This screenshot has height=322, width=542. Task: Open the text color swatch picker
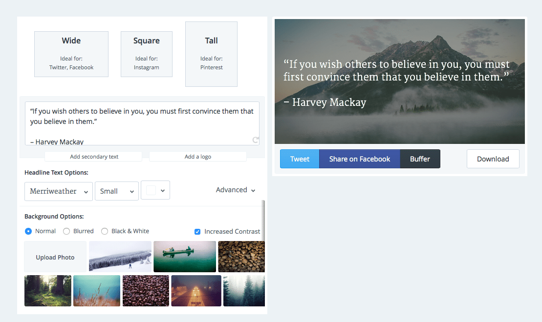click(x=155, y=190)
